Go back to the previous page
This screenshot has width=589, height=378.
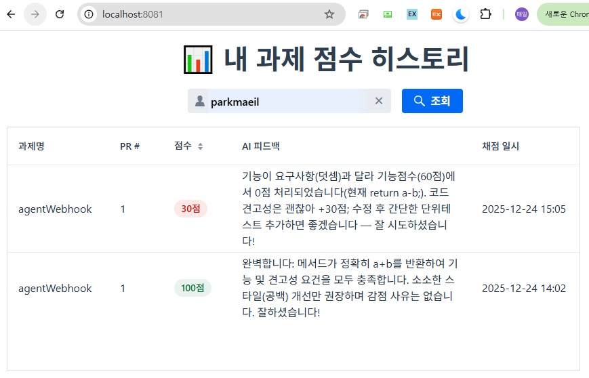click(11, 14)
